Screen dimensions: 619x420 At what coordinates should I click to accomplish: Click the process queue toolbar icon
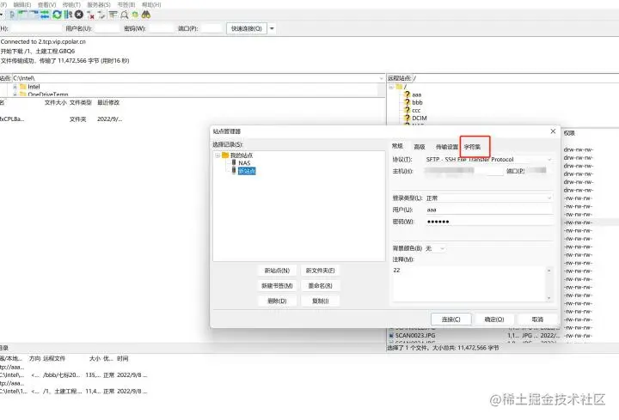pos(68,15)
